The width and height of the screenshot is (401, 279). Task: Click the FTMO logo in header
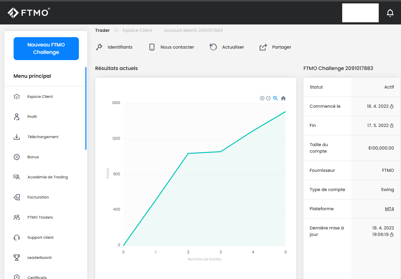pyautogui.click(x=29, y=13)
